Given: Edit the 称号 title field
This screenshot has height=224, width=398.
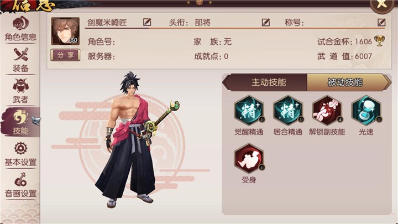Looking at the screenshot, I should pyautogui.click(x=381, y=22).
